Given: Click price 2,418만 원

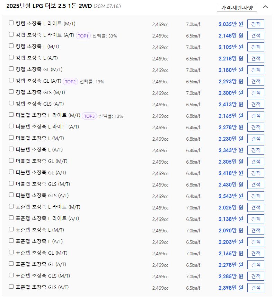Looking at the screenshot, I should click(x=231, y=173).
